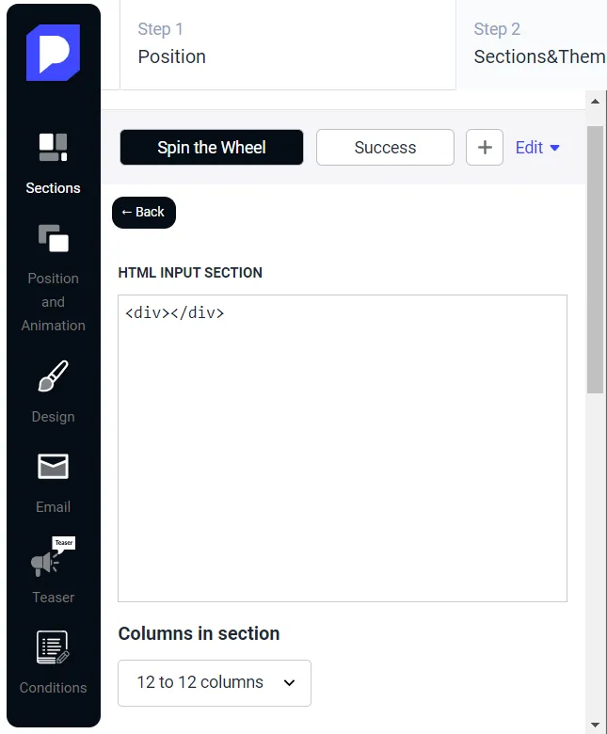Image resolution: width=607 pixels, height=734 pixels.
Task: Click the Popupsmart logo icon
Action: tap(53, 53)
